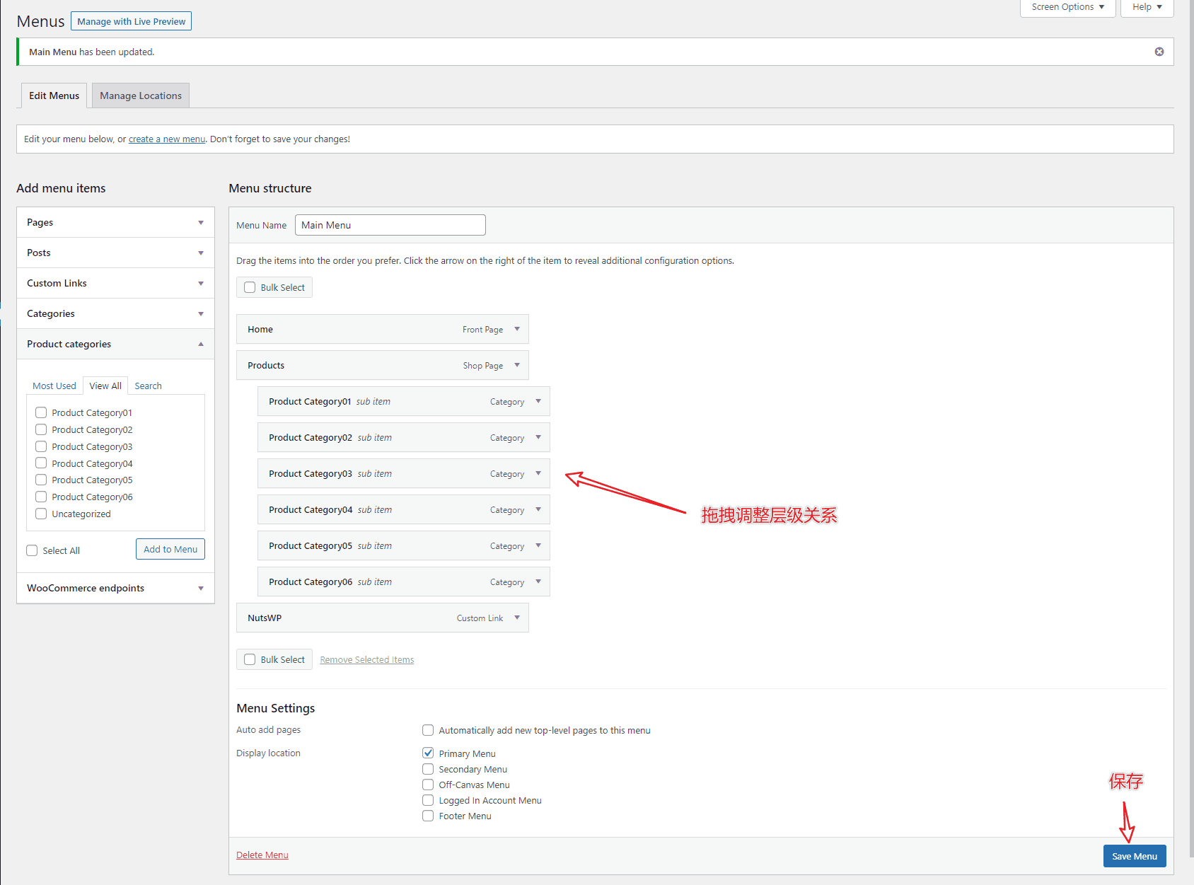The image size is (1194, 885).
Task: Open Screen Options
Action: coord(1067,6)
